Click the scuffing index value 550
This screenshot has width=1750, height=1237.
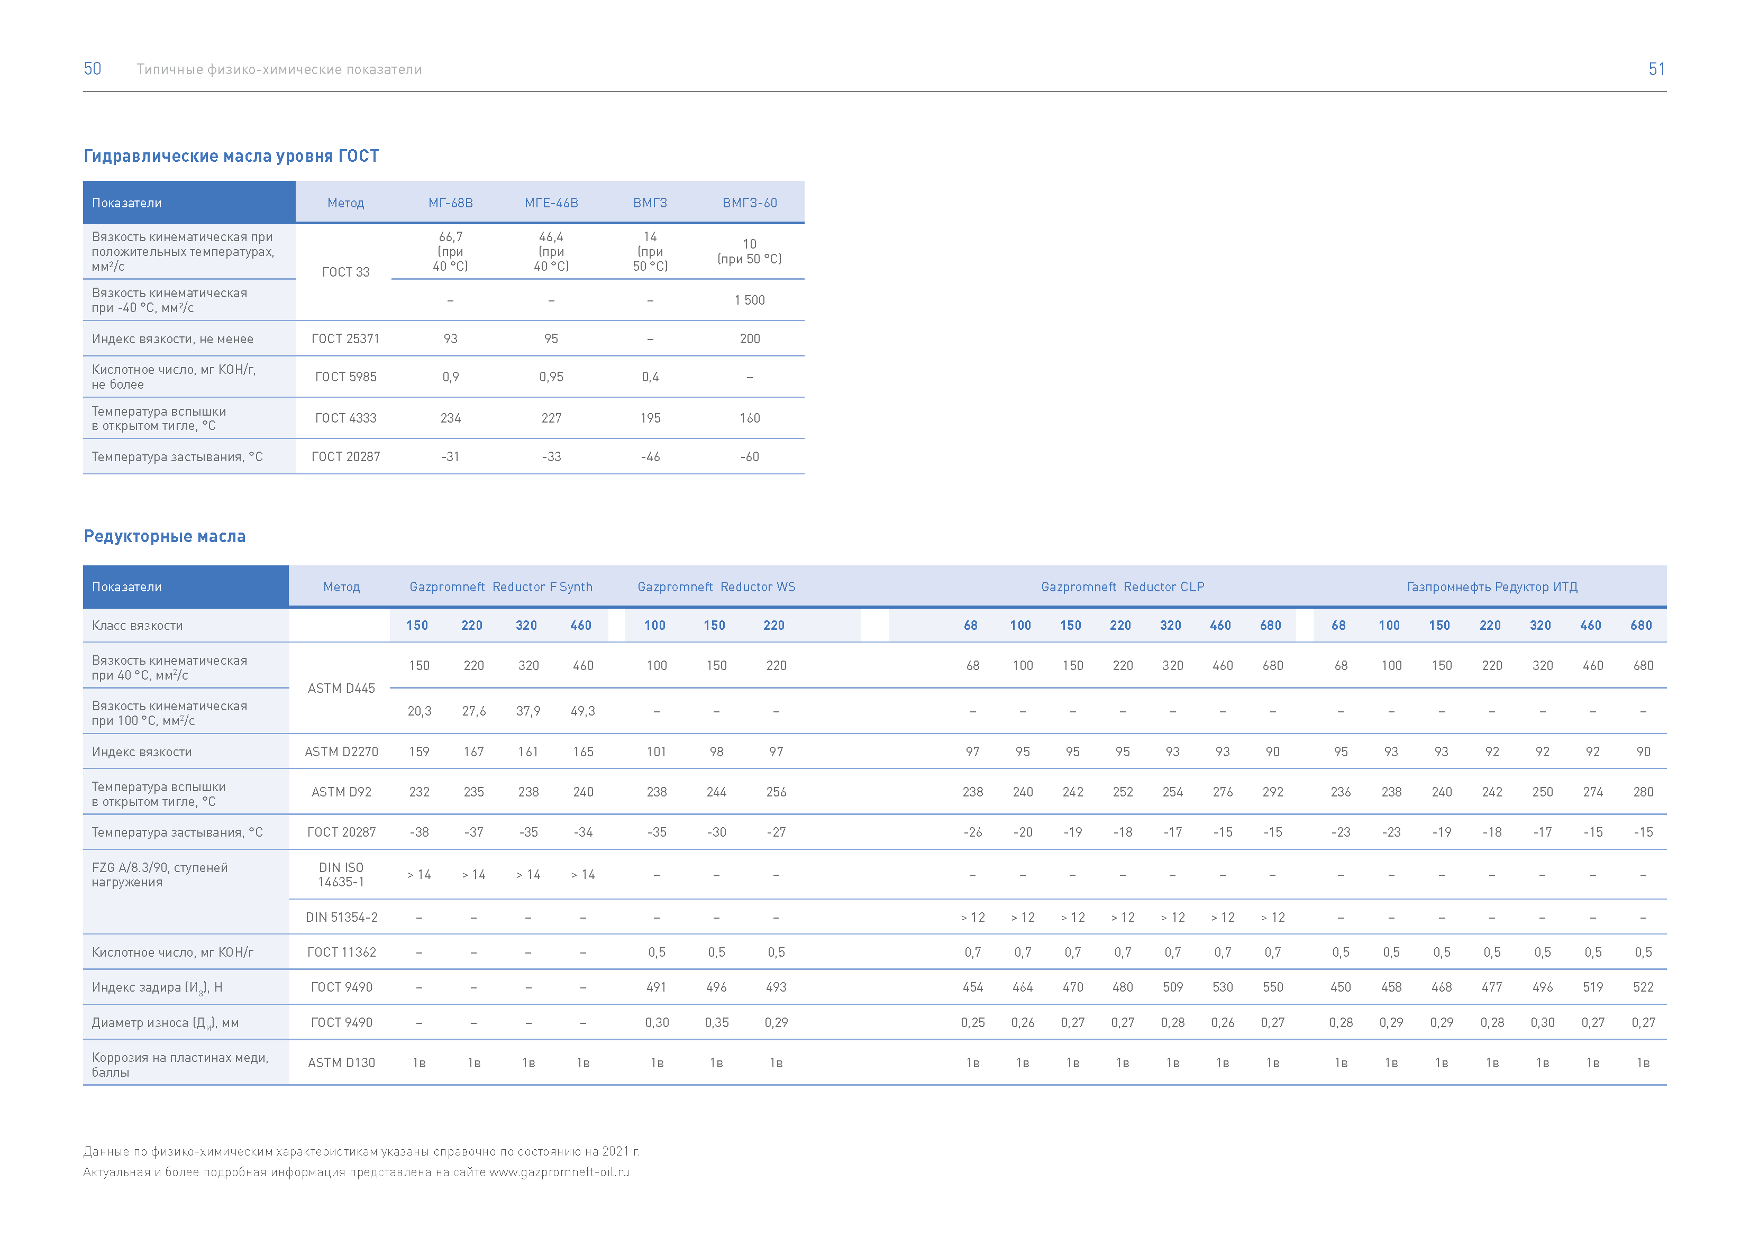tap(1273, 988)
